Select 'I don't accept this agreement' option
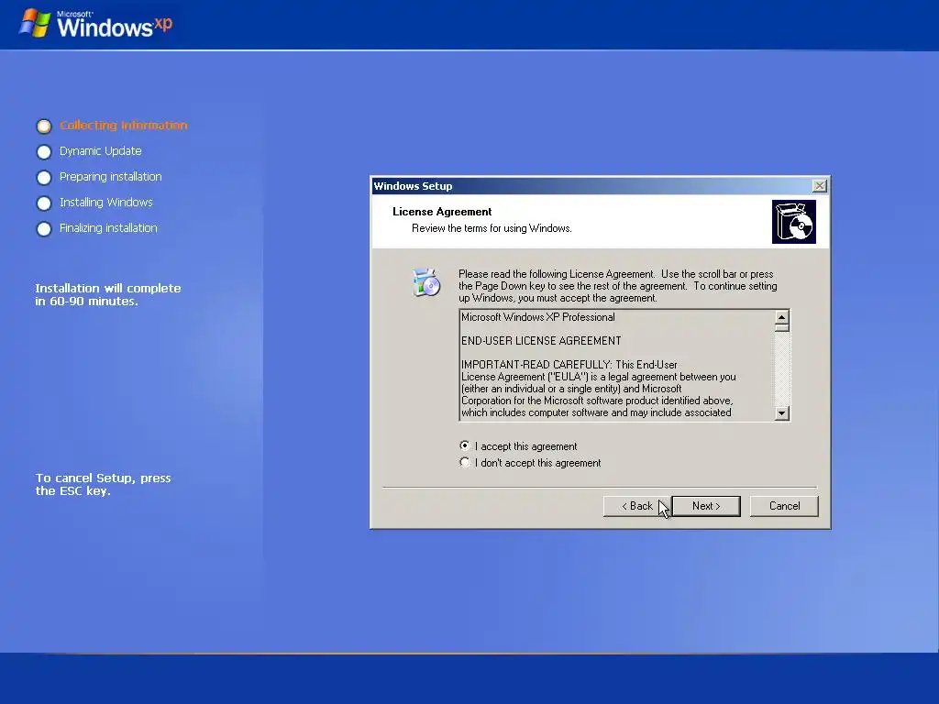Viewport: 939px width, 704px height. coord(465,463)
